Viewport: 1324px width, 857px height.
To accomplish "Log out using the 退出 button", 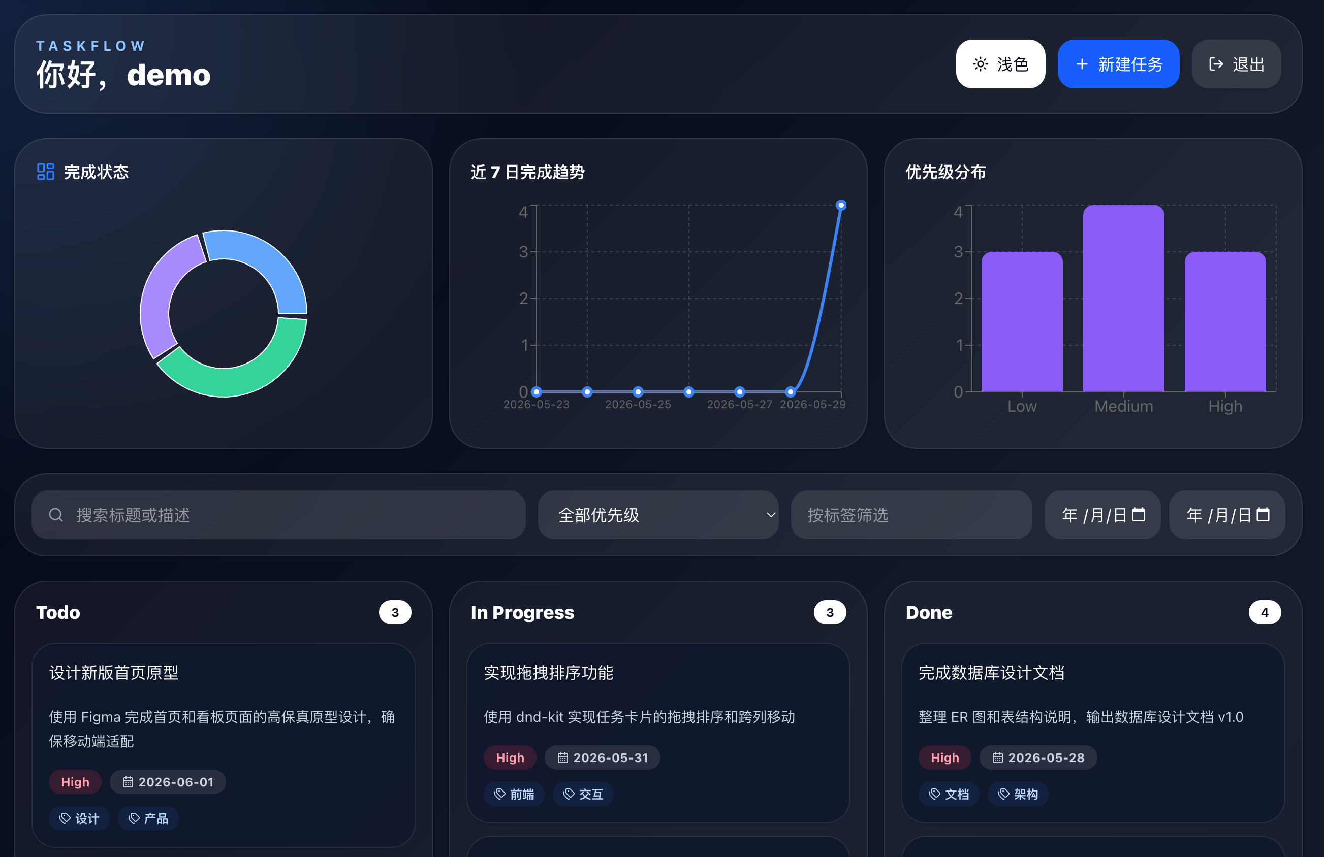I will pos(1236,64).
